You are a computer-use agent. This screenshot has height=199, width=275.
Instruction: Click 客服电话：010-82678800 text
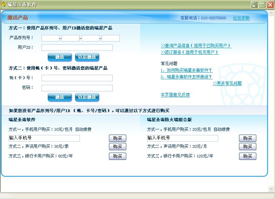203,18
